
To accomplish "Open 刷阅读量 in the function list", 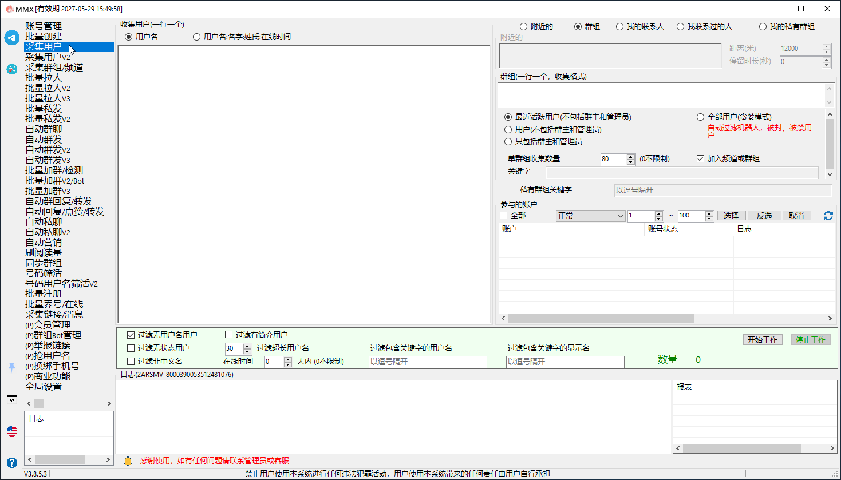I will coord(44,252).
